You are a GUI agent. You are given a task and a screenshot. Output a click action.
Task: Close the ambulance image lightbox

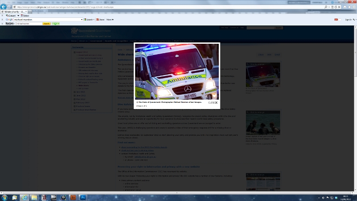213,103
